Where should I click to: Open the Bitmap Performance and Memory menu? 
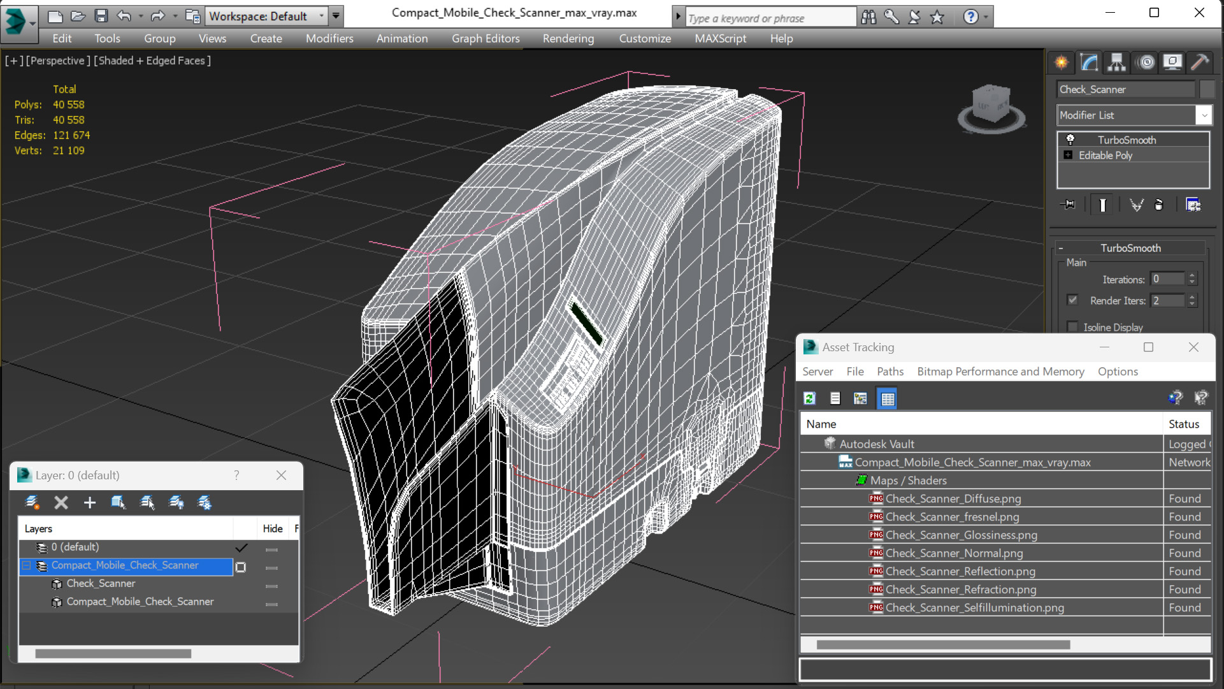(1000, 372)
